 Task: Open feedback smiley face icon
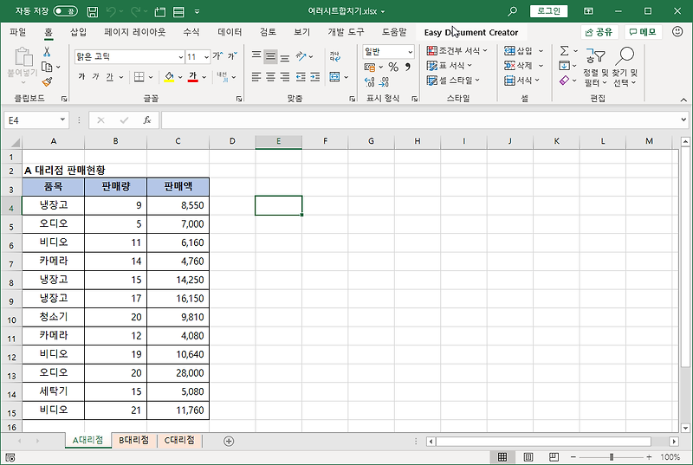677,31
